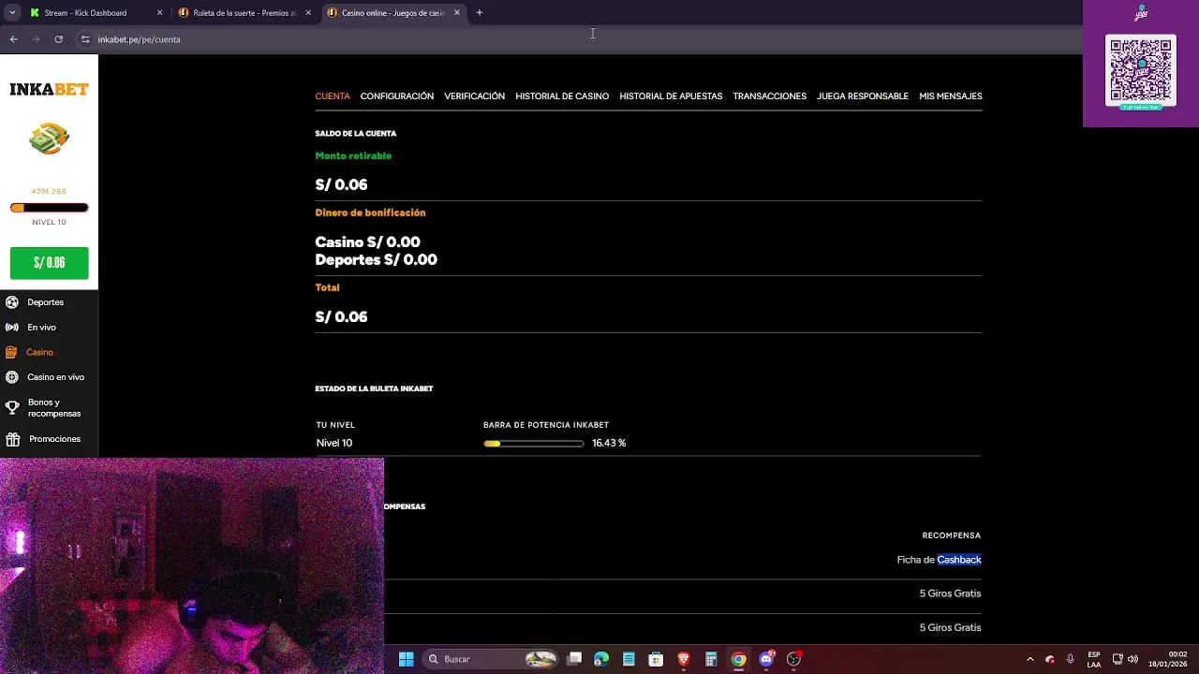Open JUEGA RESPONSABLE

click(863, 96)
